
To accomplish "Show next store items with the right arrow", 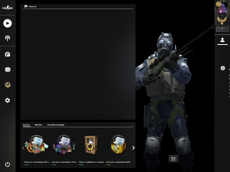I will (133, 148).
